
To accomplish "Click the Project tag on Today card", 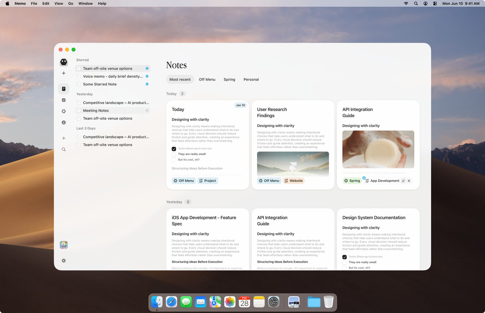I will 208,181.
